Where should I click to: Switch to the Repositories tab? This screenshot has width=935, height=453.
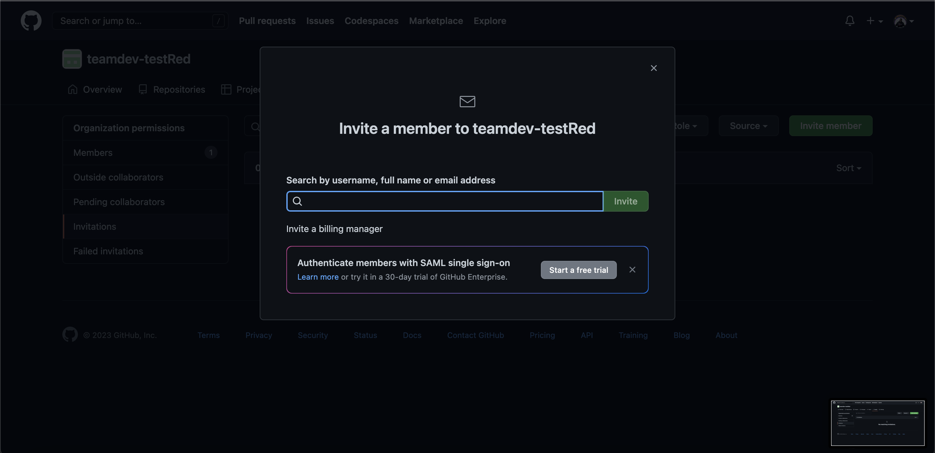(x=179, y=89)
